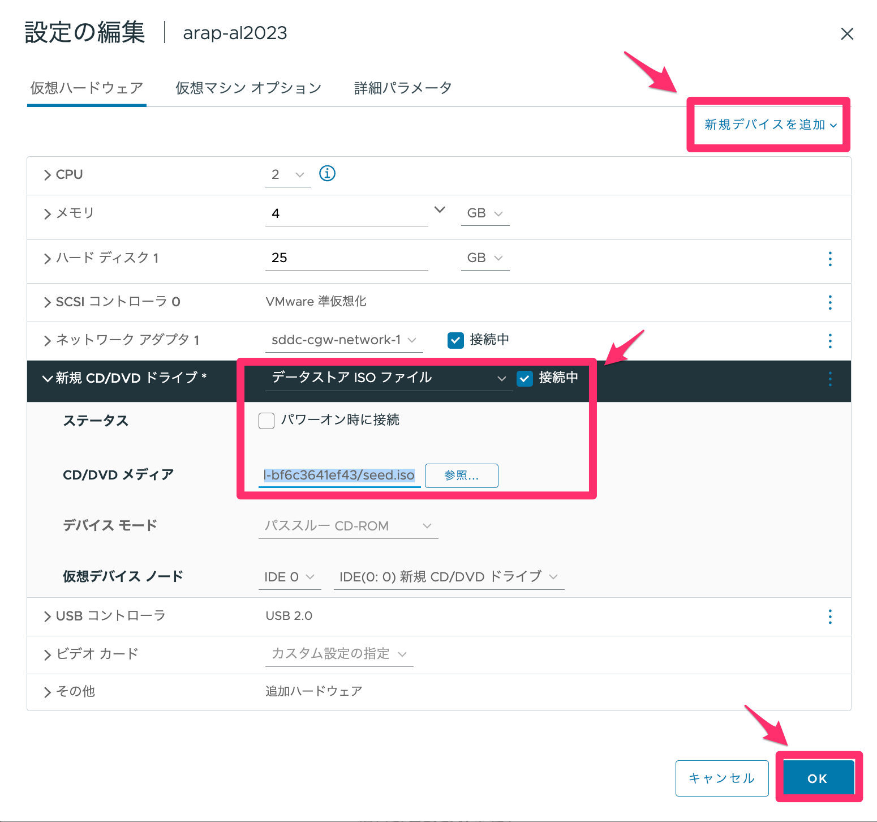The width and height of the screenshot is (877, 822).
Task: Open the action menu for ハード ディスク 1
Action: 829,259
